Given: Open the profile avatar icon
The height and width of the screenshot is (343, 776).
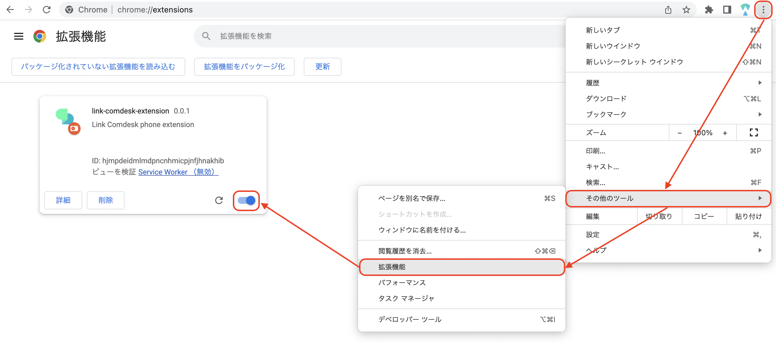Looking at the screenshot, I should click(745, 10).
